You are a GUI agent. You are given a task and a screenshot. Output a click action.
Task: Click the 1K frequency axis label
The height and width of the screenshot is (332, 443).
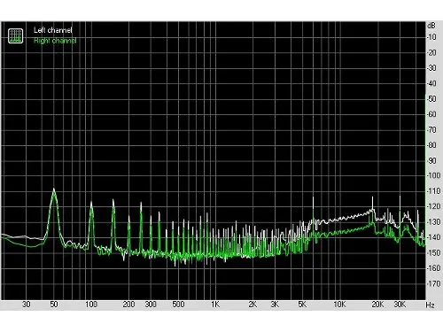tap(215, 305)
